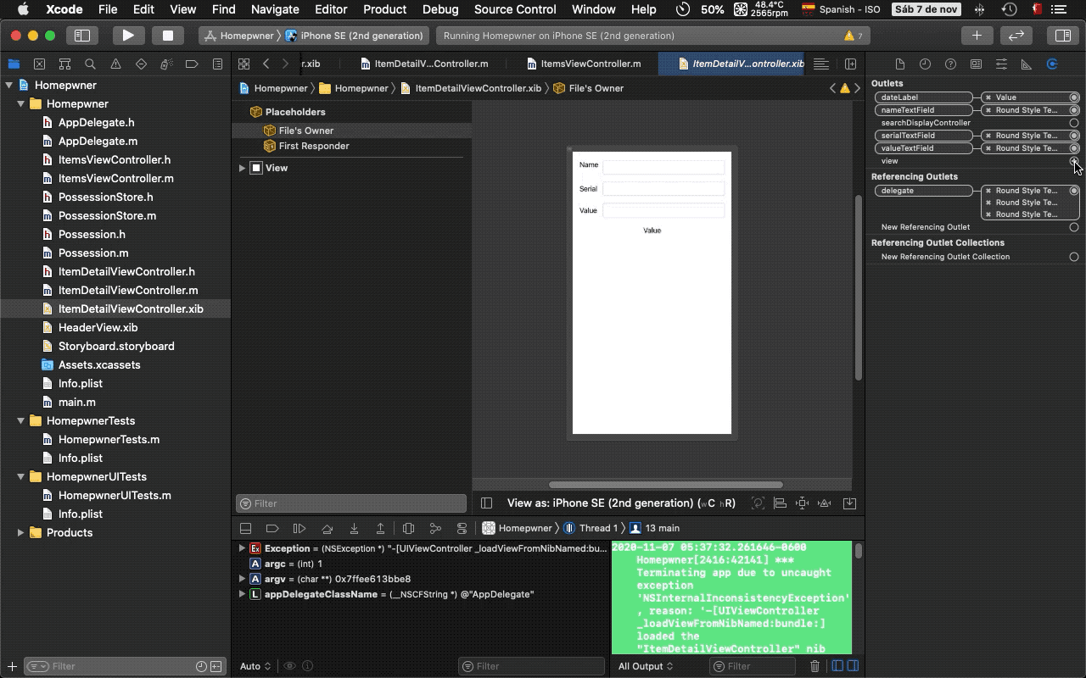Screen dimensions: 1086x678
Task: Open the Library with the plus button
Action: click(x=977, y=36)
